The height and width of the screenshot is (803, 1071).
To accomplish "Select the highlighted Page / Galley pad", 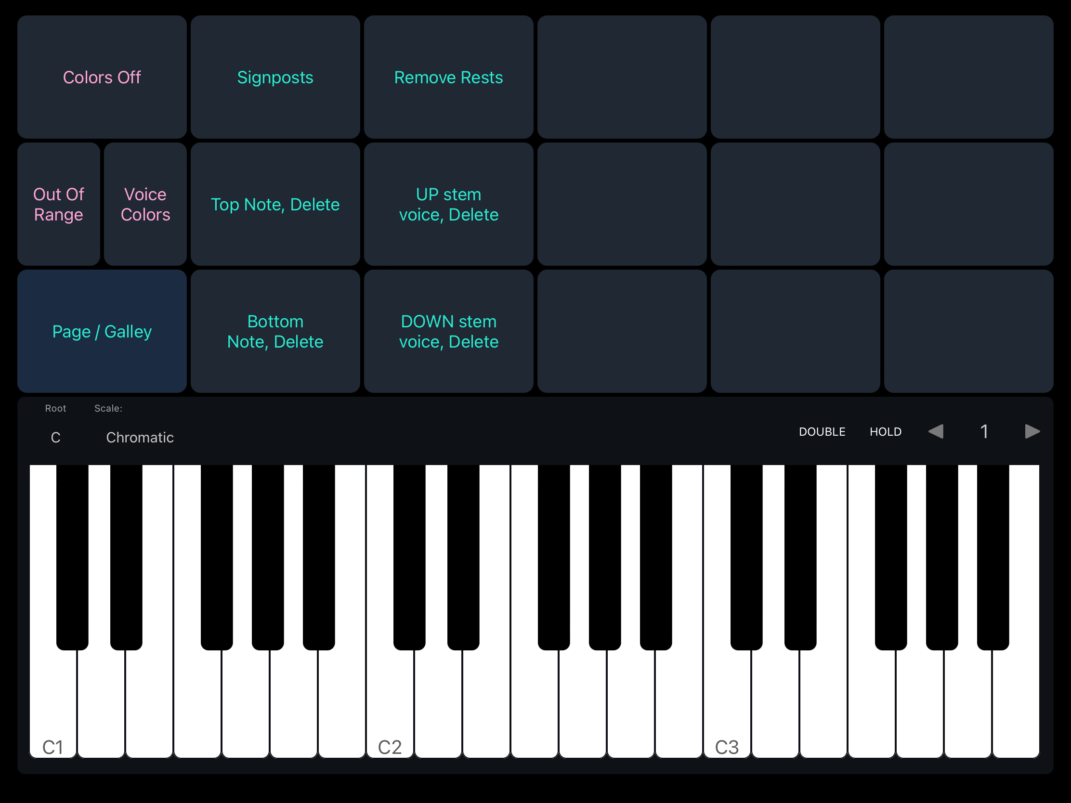I will pyautogui.click(x=102, y=332).
